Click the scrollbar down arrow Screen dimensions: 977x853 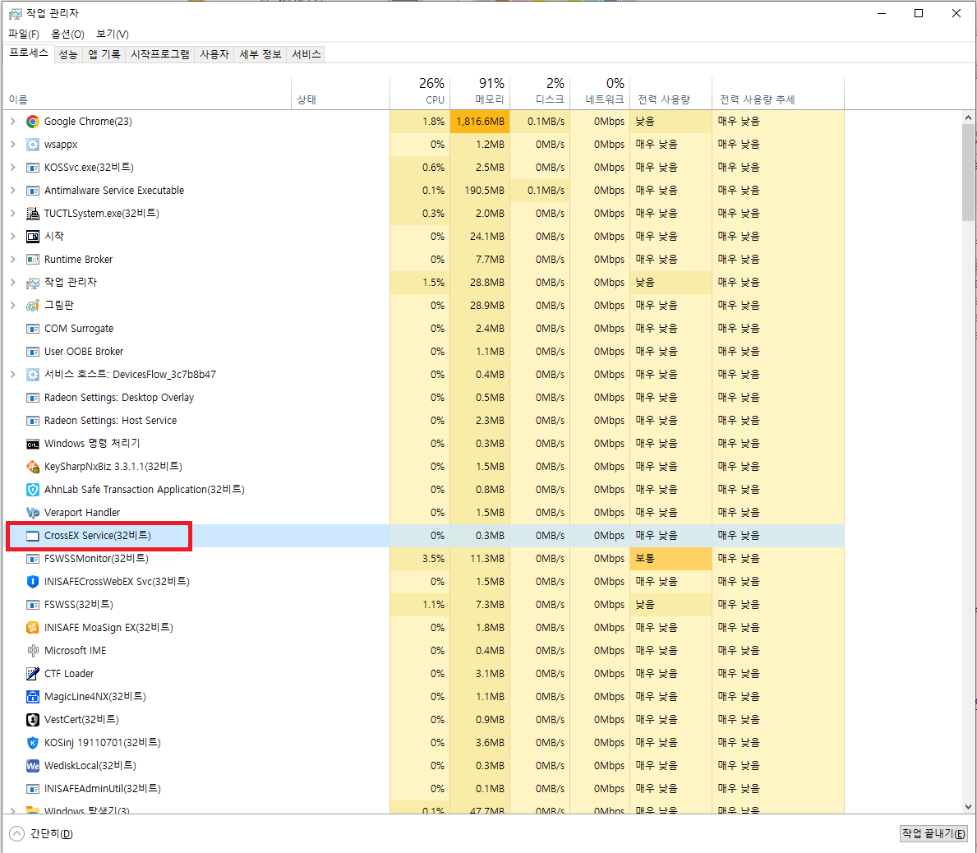(968, 807)
